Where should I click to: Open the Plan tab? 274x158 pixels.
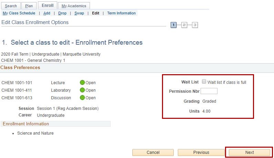pyautogui.click(x=29, y=6)
